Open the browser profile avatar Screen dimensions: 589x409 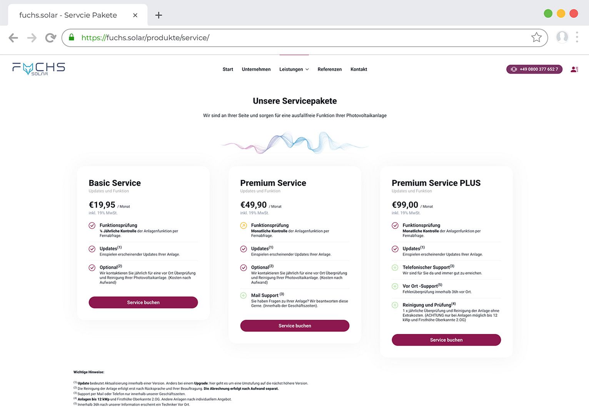pos(562,37)
